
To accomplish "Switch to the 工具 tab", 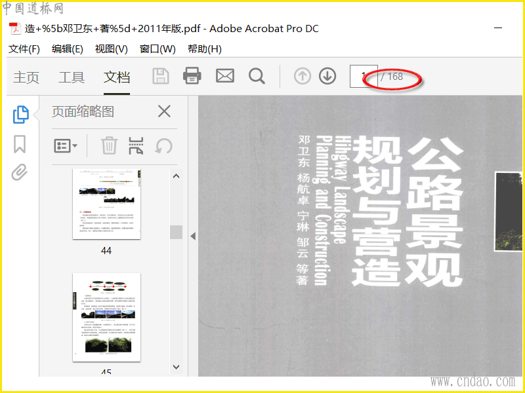I will [x=72, y=77].
